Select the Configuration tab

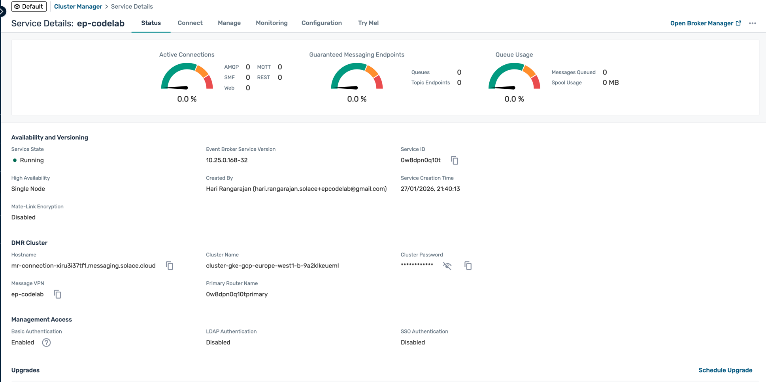coord(321,23)
